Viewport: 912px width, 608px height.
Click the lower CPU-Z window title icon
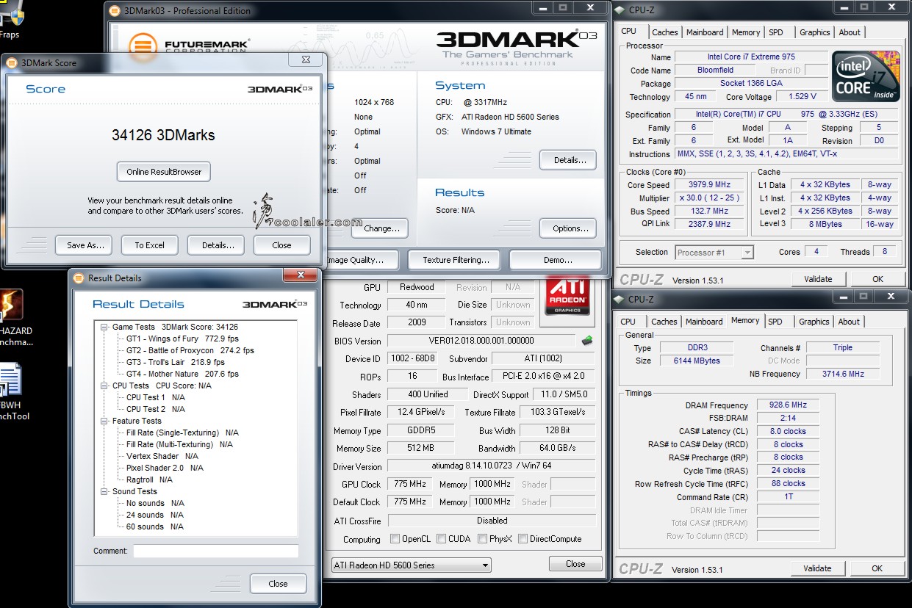point(620,299)
